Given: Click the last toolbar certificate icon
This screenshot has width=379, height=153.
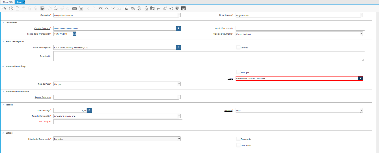Looking at the screenshot, I should coord(184,8).
